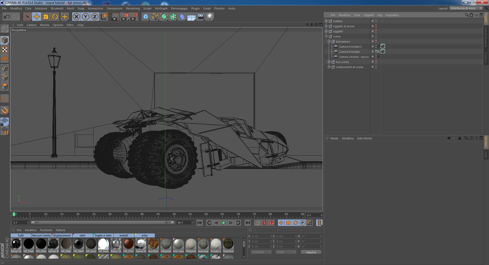Click the Undo arrow icon
The width and height of the screenshot is (489, 265).
tap(7, 17)
